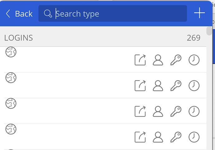Copy the second login's username with the person icon

pos(158,85)
